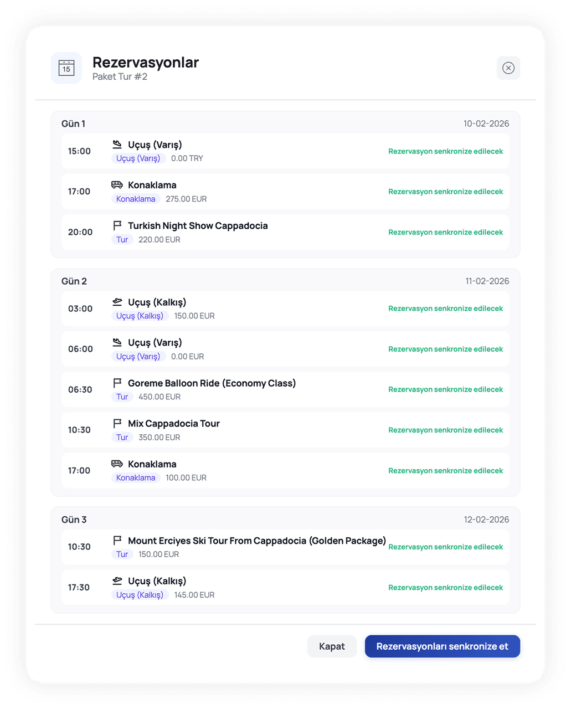Click the sync status for the 17:30 Uçuş (Kalkış)
Viewport: 571px width, 709px height.
(x=446, y=587)
